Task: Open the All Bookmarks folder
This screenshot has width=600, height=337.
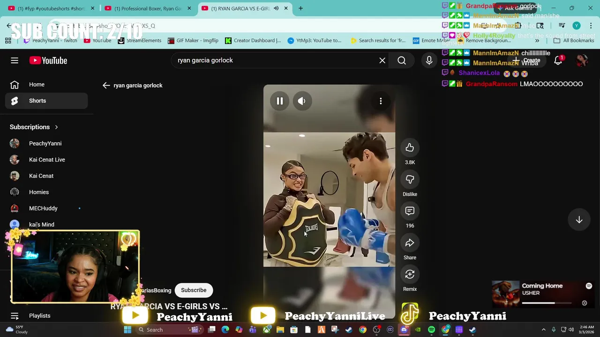Action: point(574,41)
